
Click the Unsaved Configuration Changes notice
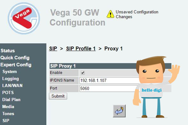click(x=137, y=14)
